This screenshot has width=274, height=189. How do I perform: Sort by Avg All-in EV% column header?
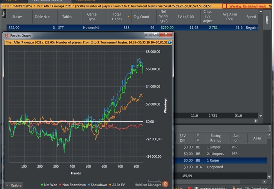click(230, 17)
